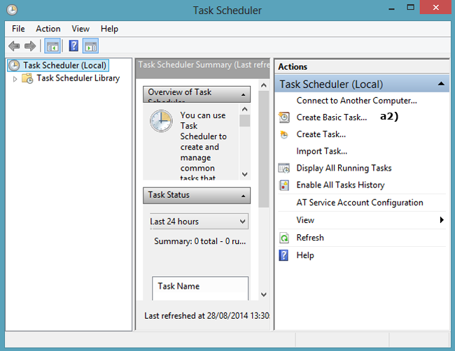Open the View submenu in Actions

(x=305, y=220)
